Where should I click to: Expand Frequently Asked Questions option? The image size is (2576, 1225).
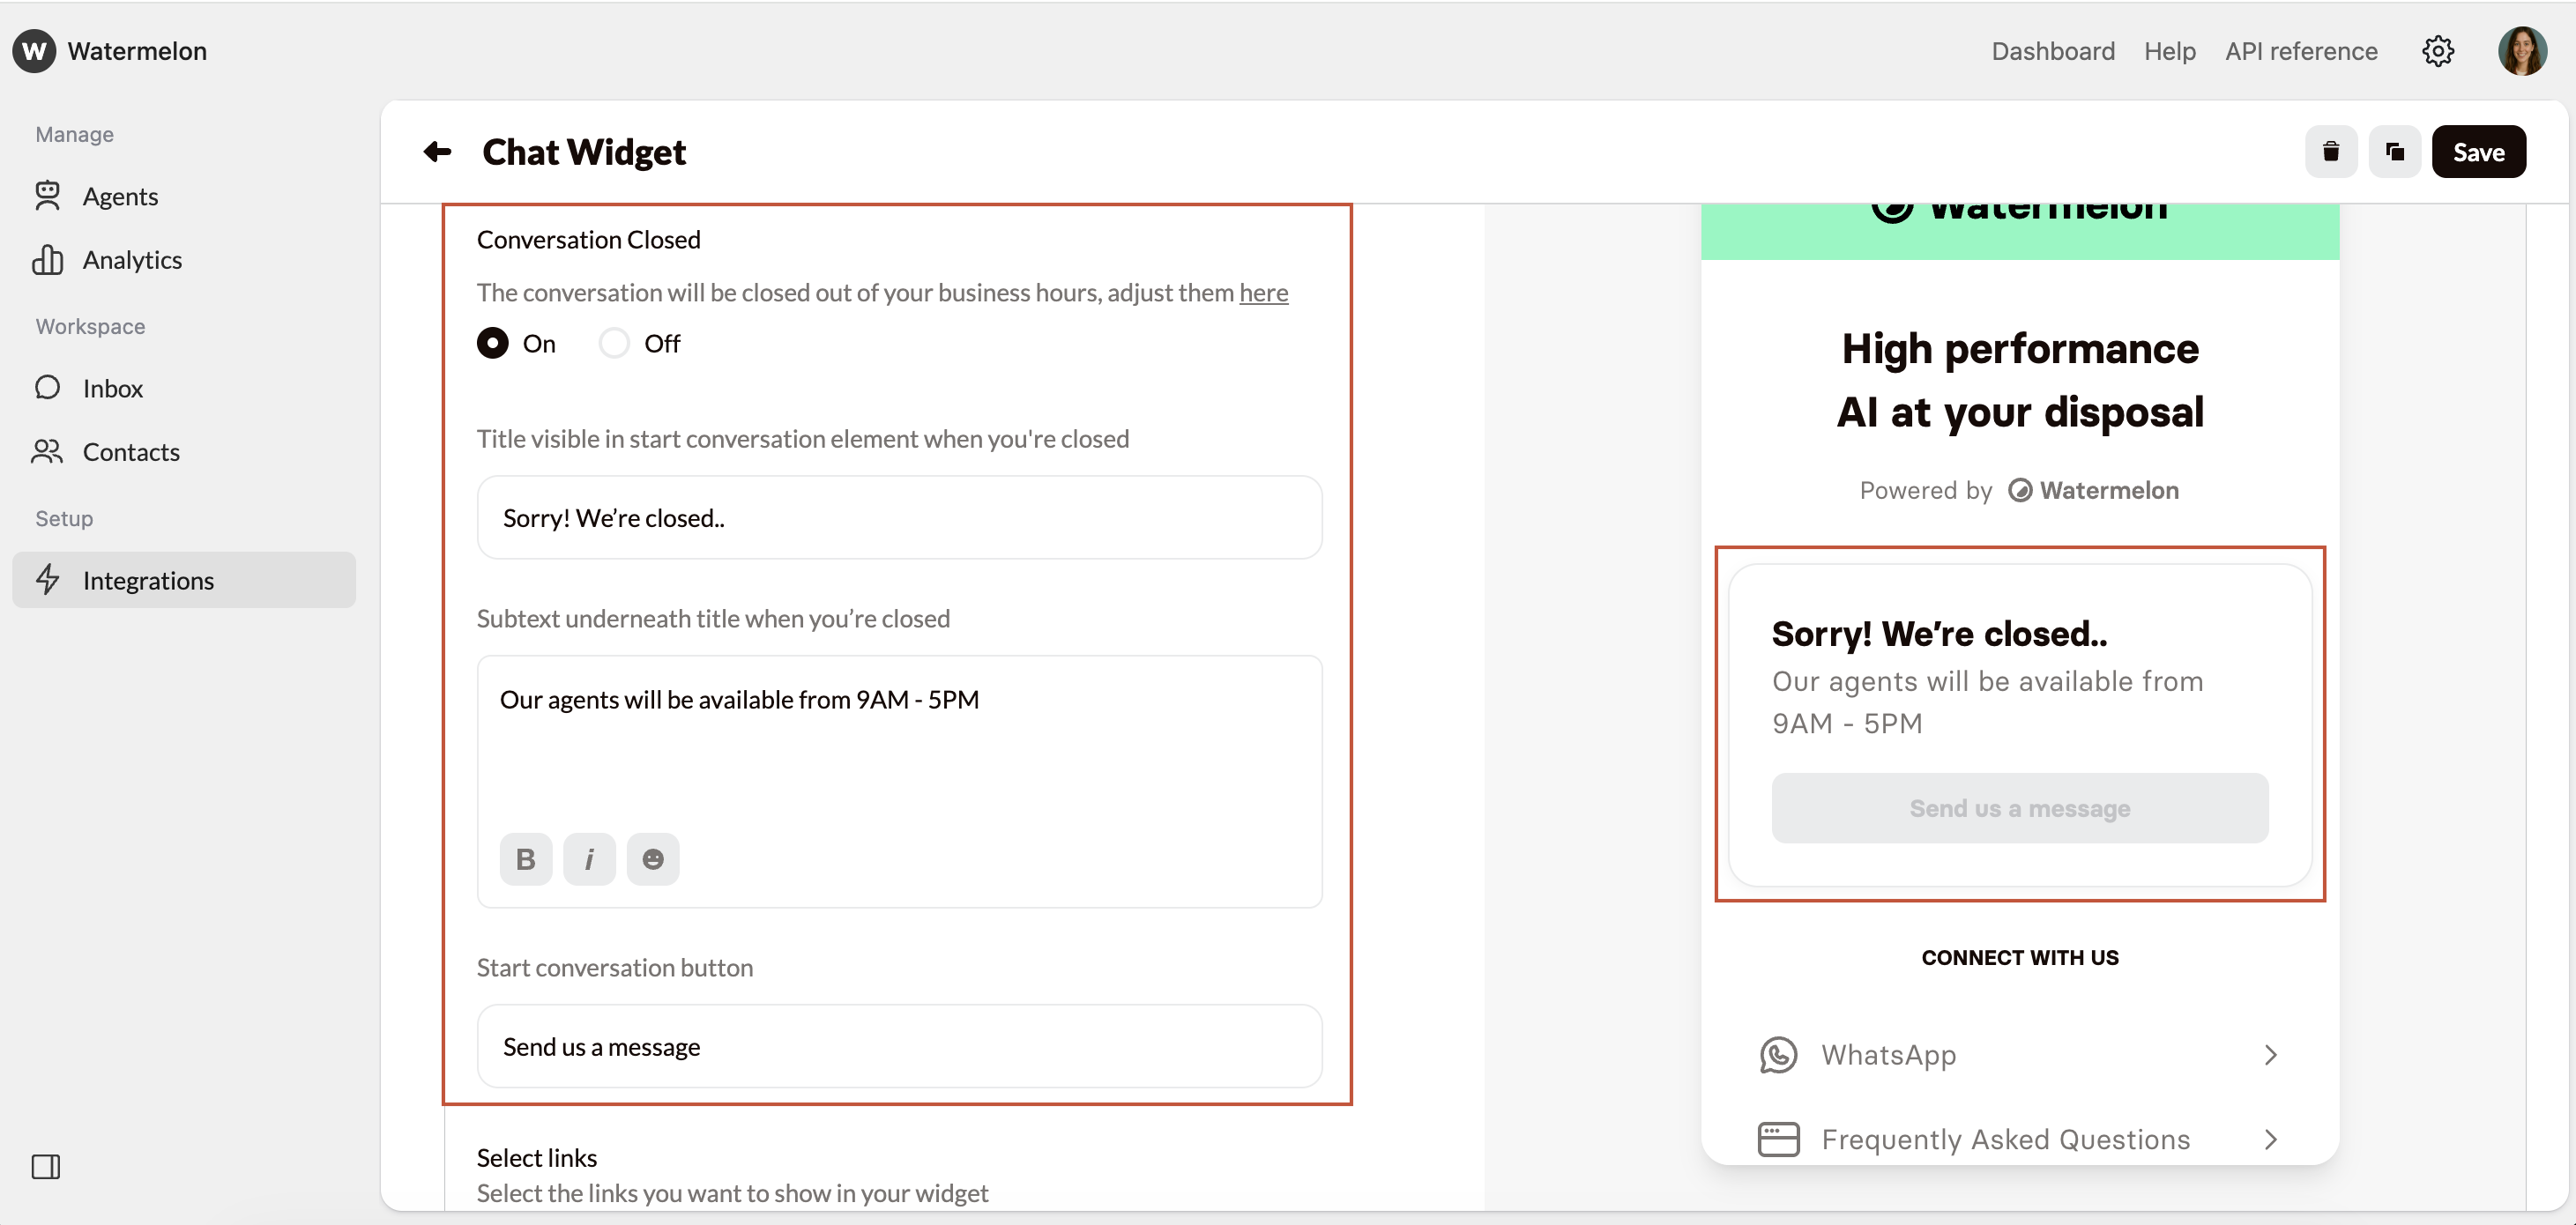click(2019, 1139)
